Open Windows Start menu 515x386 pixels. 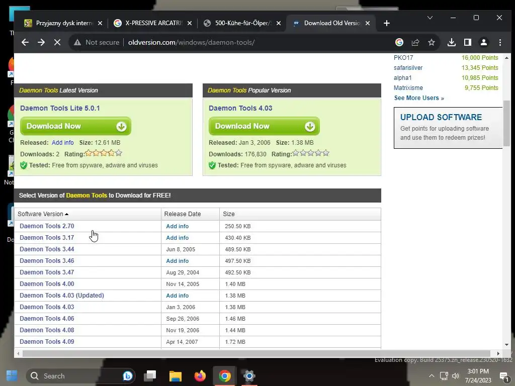pos(12,376)
